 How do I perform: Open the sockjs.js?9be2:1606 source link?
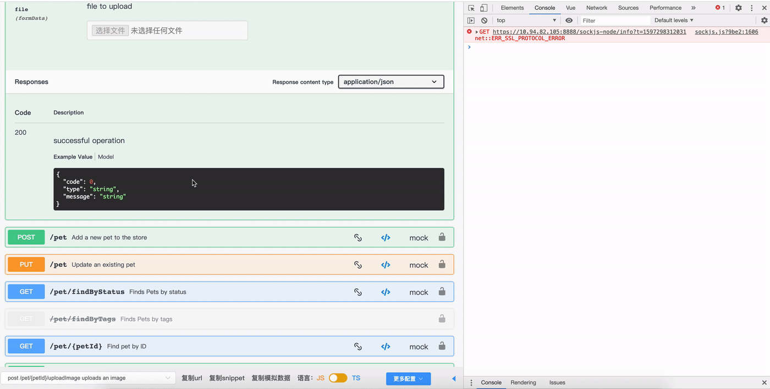coord(726,32)
